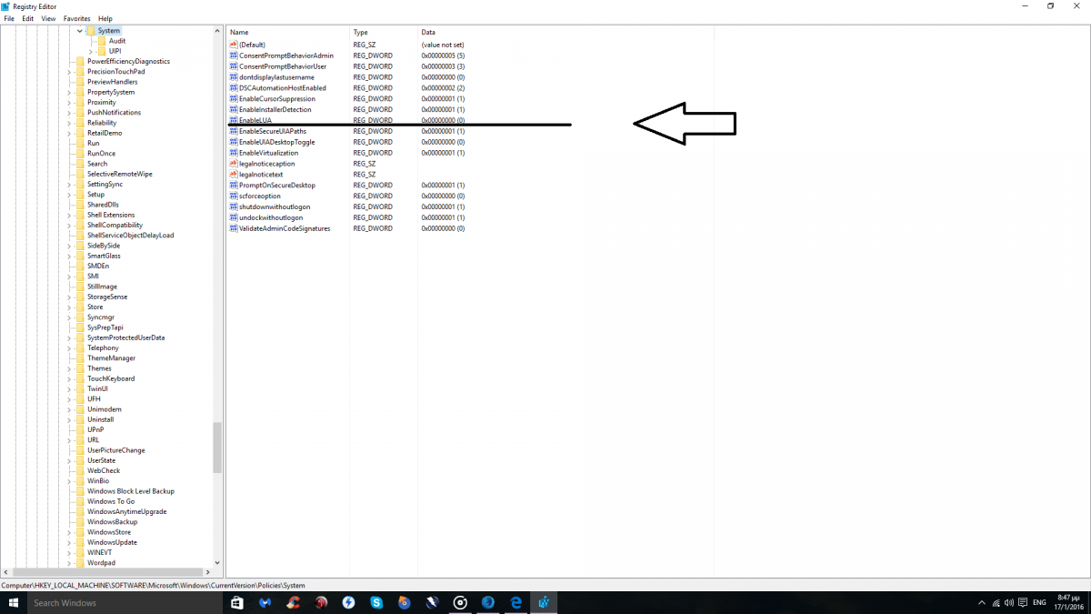
Task: Open the File menu
Action: pyautogui.click(x=9, y=18)
